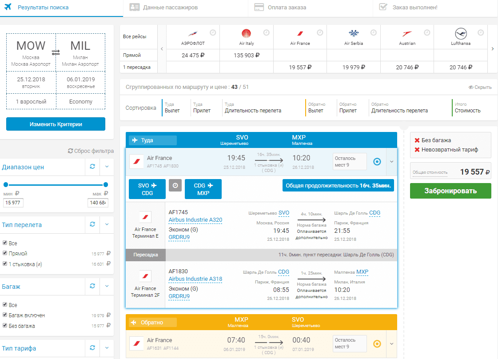Viewport: 498px width, 359px height.
Task: Click the 'Изменить Критерии' button
Action: [x=56, y=124]
